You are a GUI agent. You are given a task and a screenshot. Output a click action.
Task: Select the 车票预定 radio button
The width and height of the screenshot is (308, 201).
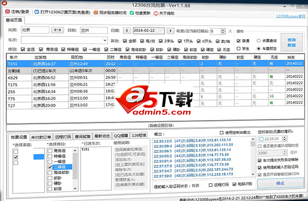[x=258, y=49]
